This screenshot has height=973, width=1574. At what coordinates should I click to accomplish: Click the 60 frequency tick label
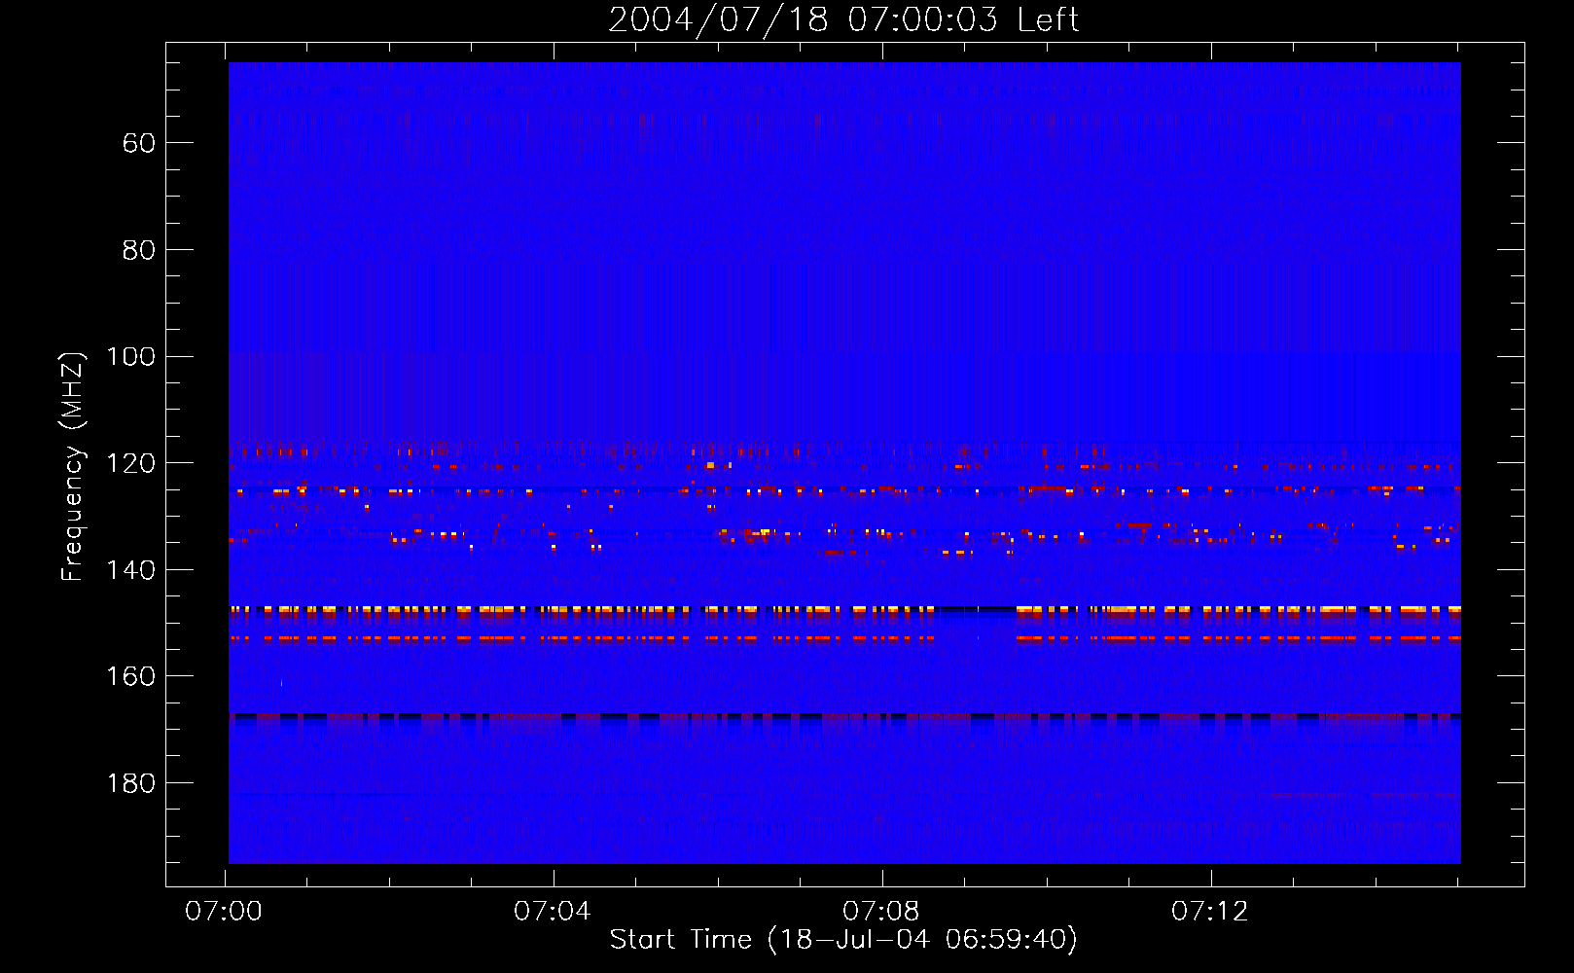coord(138,144)
